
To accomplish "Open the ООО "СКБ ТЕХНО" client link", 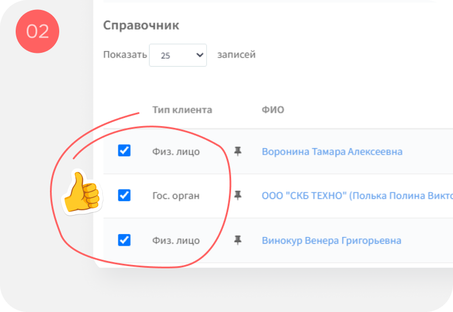I will coord(357,196).
